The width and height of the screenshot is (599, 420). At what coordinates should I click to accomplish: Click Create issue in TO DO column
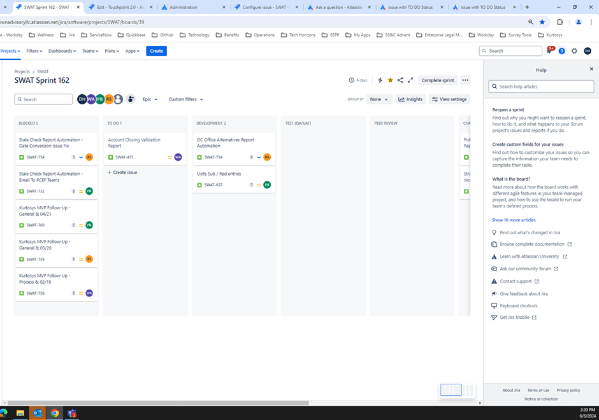[122, 172]
